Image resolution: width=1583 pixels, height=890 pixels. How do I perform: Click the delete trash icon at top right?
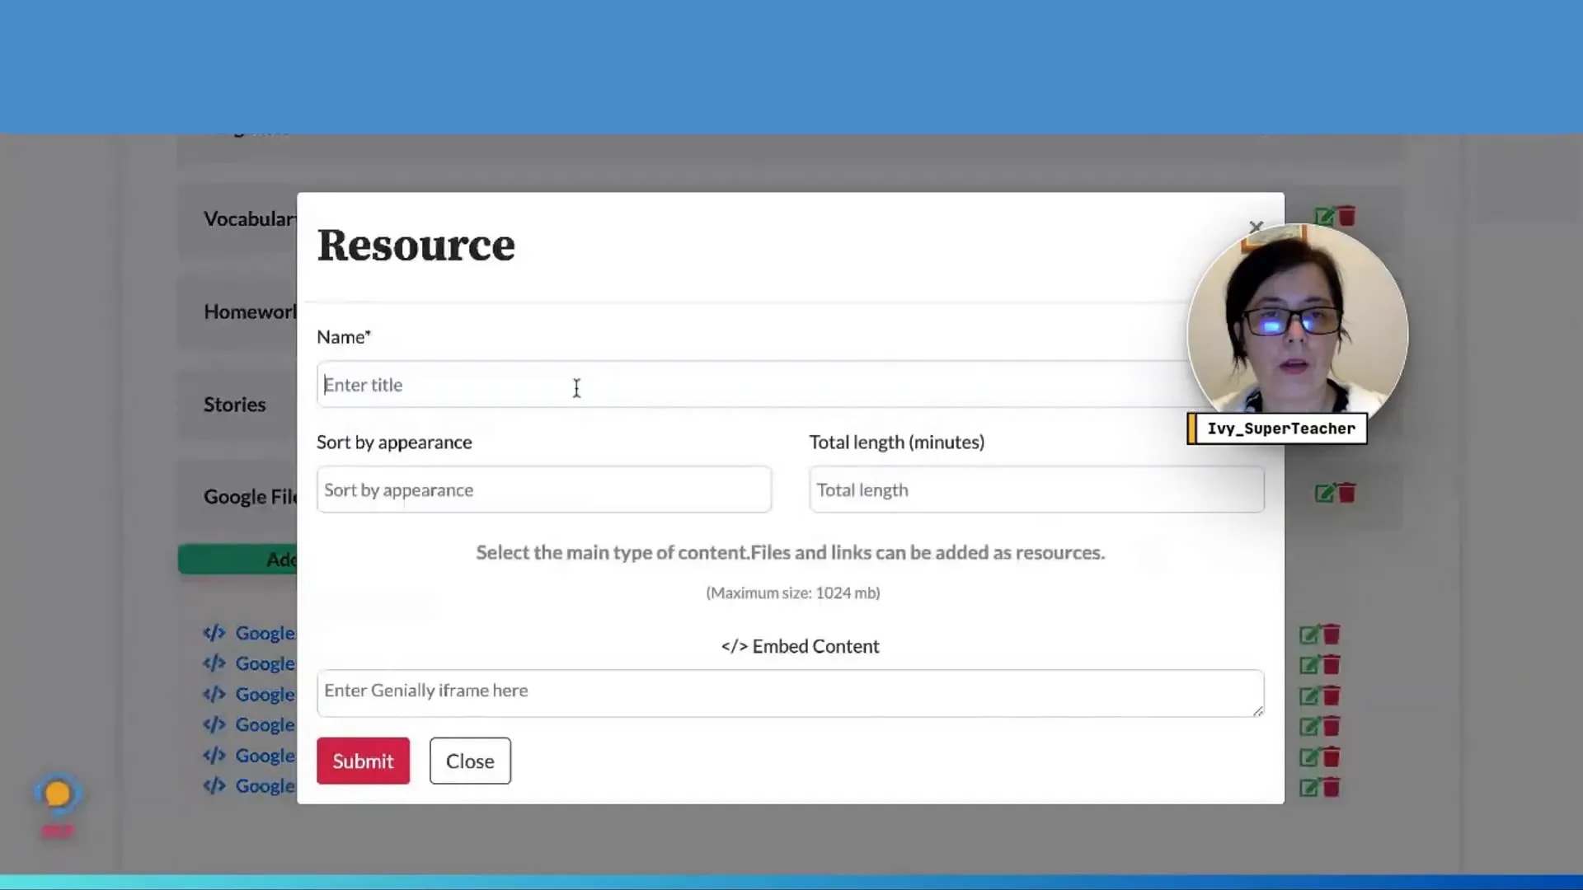(1347, 216)
